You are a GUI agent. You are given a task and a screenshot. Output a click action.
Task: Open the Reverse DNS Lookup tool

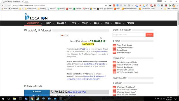pyautogui.click(x=126, y=70)
